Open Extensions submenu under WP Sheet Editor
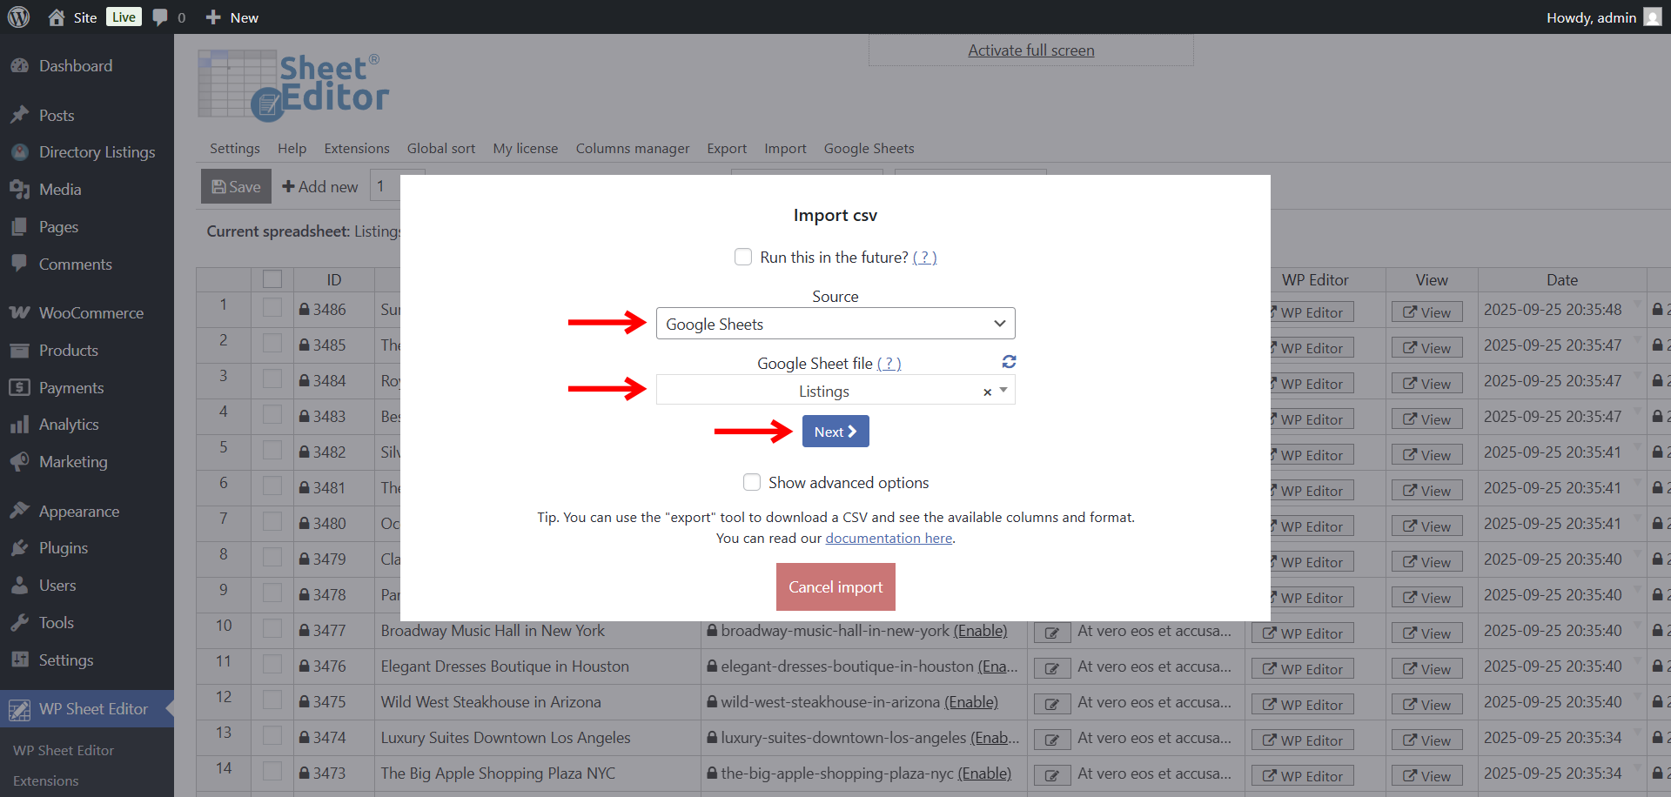This screenshot has height=797, width=1671. coord(46,781)
